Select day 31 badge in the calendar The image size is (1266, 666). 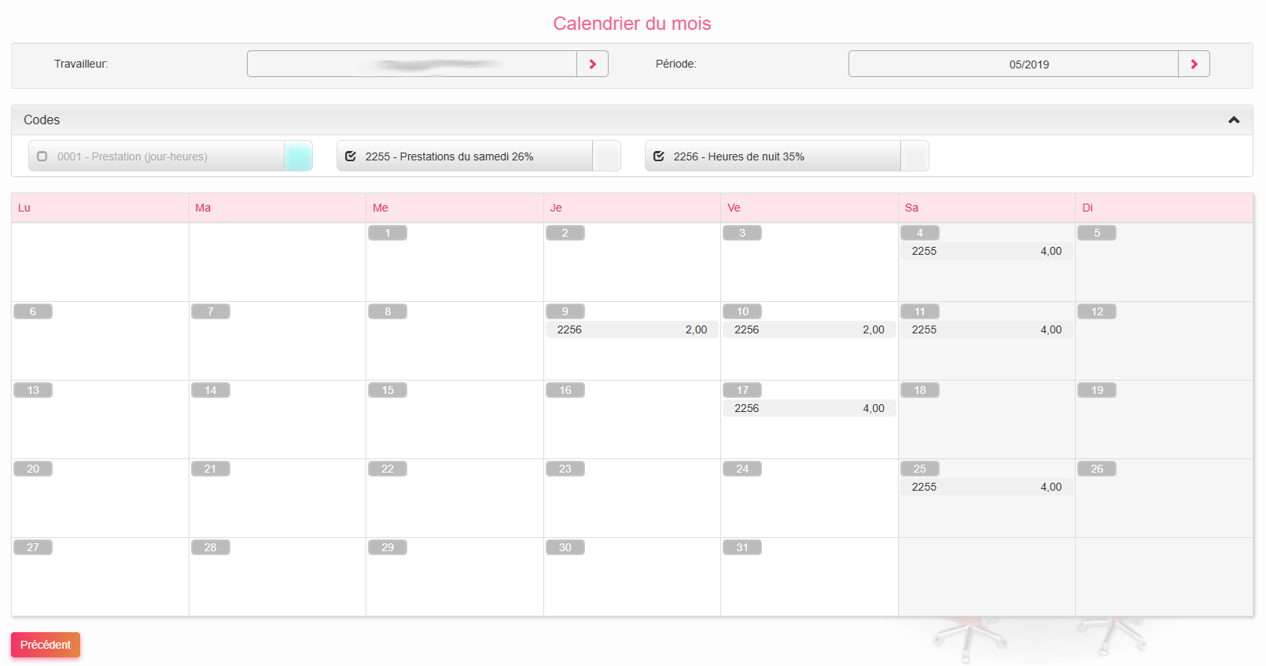[x=742, y=547]
